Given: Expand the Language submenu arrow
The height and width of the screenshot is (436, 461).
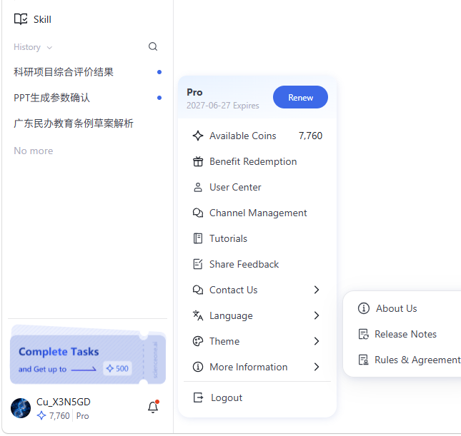Looking at the screenshot, I should point(317,315).
